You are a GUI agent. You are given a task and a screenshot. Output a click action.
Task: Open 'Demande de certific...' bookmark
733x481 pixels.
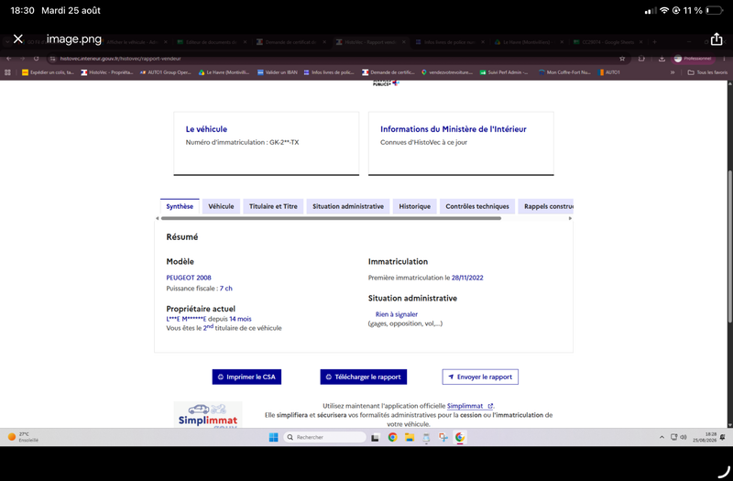(x=388, y=72)
